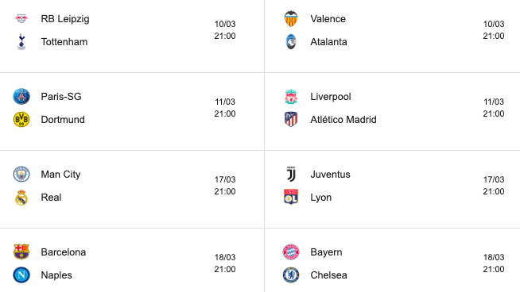Select the Man City match time 17/03

click(x=225, y=179)
